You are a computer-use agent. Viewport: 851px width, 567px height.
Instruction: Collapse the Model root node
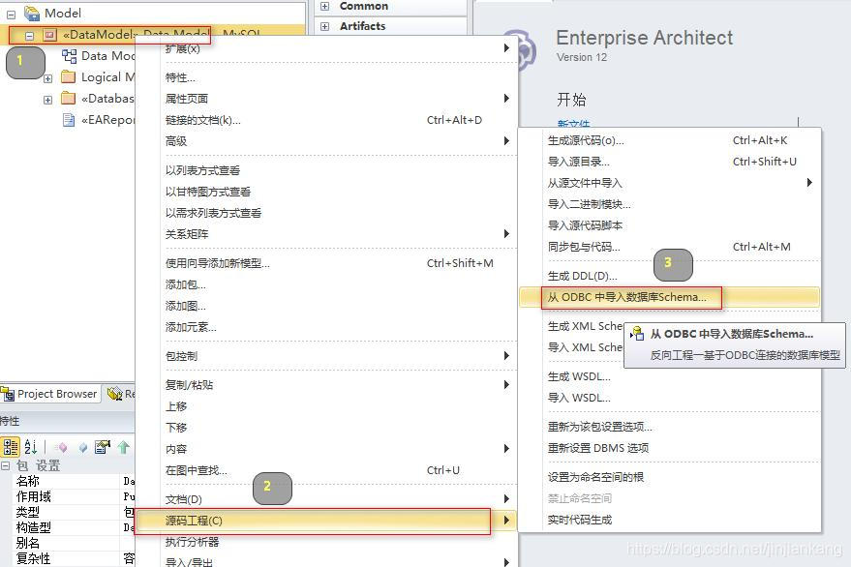click(11, 15)
